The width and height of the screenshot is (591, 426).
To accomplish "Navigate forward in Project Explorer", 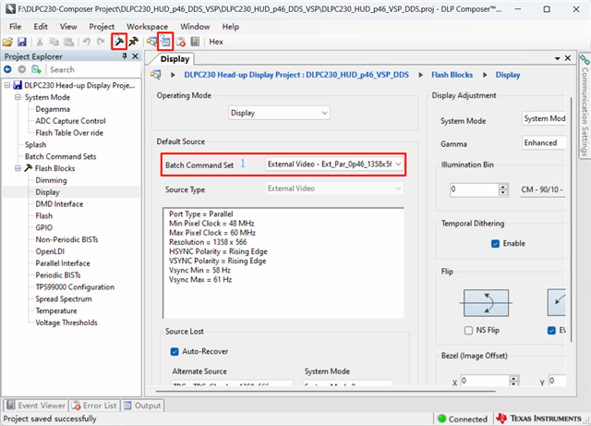I will pyautogui.click(x=22, y=69).
